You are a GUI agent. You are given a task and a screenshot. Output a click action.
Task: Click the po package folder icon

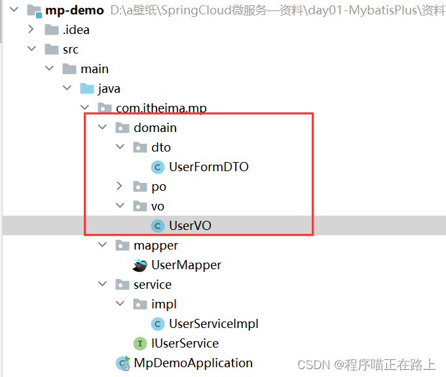(140, 186)
